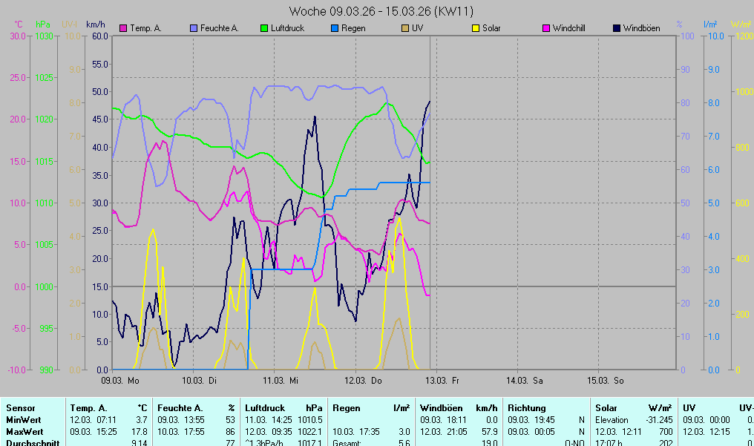Screen dimensions: 754x446
Task: Select the 15.03. So date label
Action: 606,381
